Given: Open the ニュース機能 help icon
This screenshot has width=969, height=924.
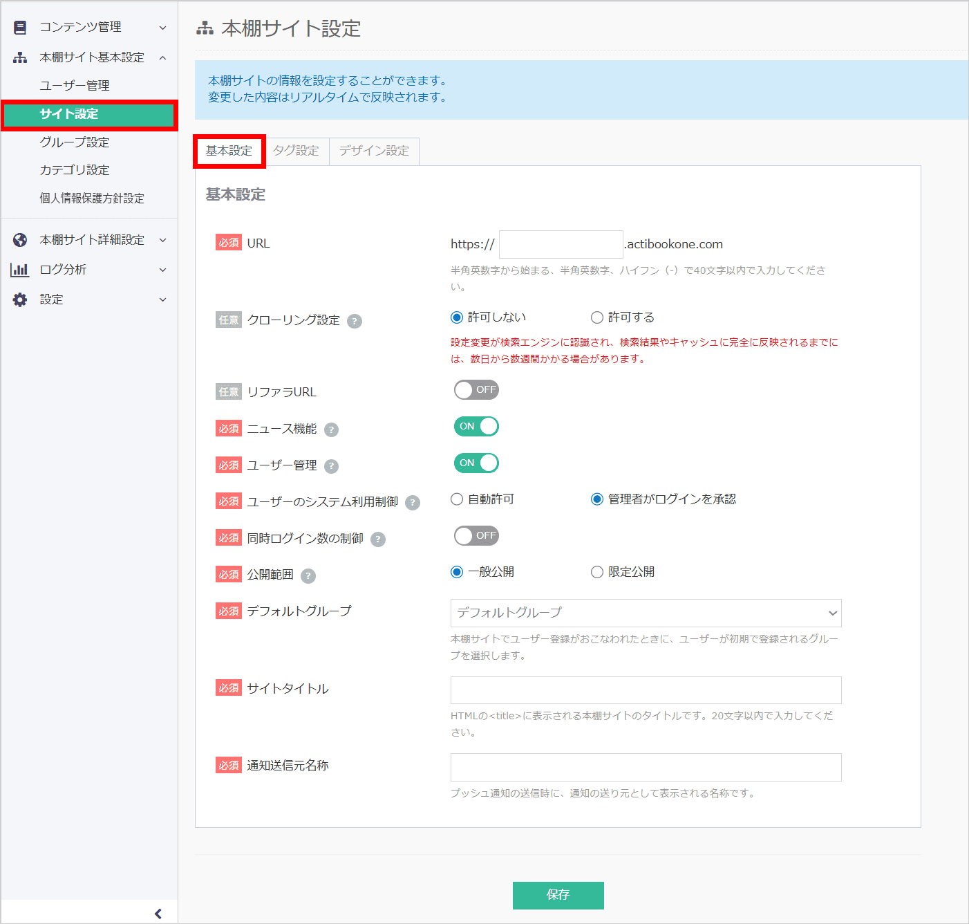Looking at the screenshot, I should 331,429.
